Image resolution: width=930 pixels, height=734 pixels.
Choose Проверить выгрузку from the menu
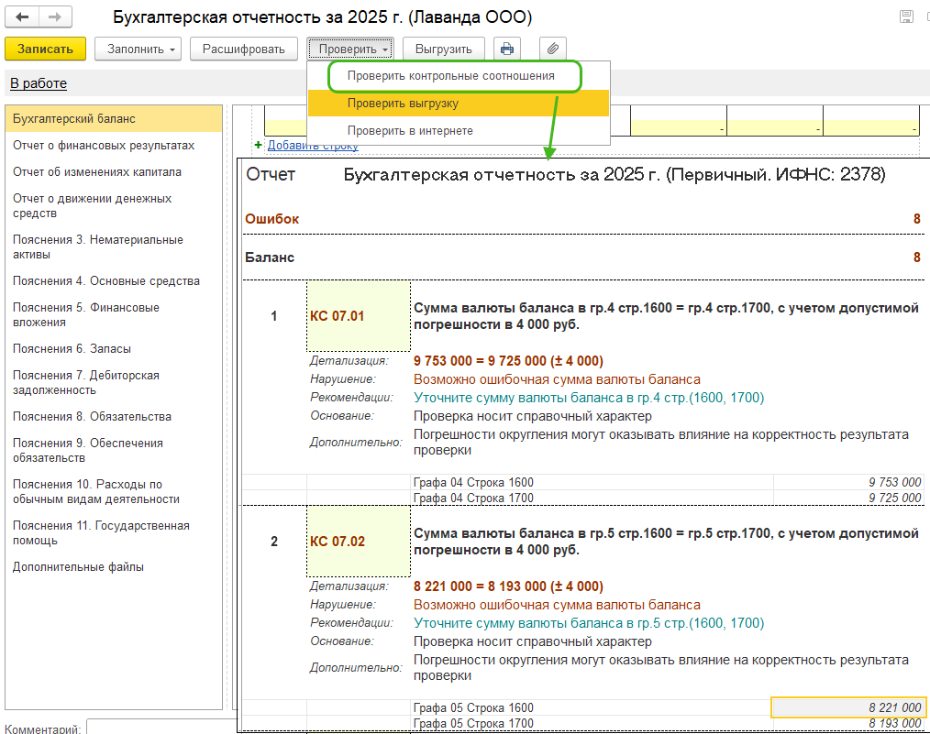click(x=403, y=104)
